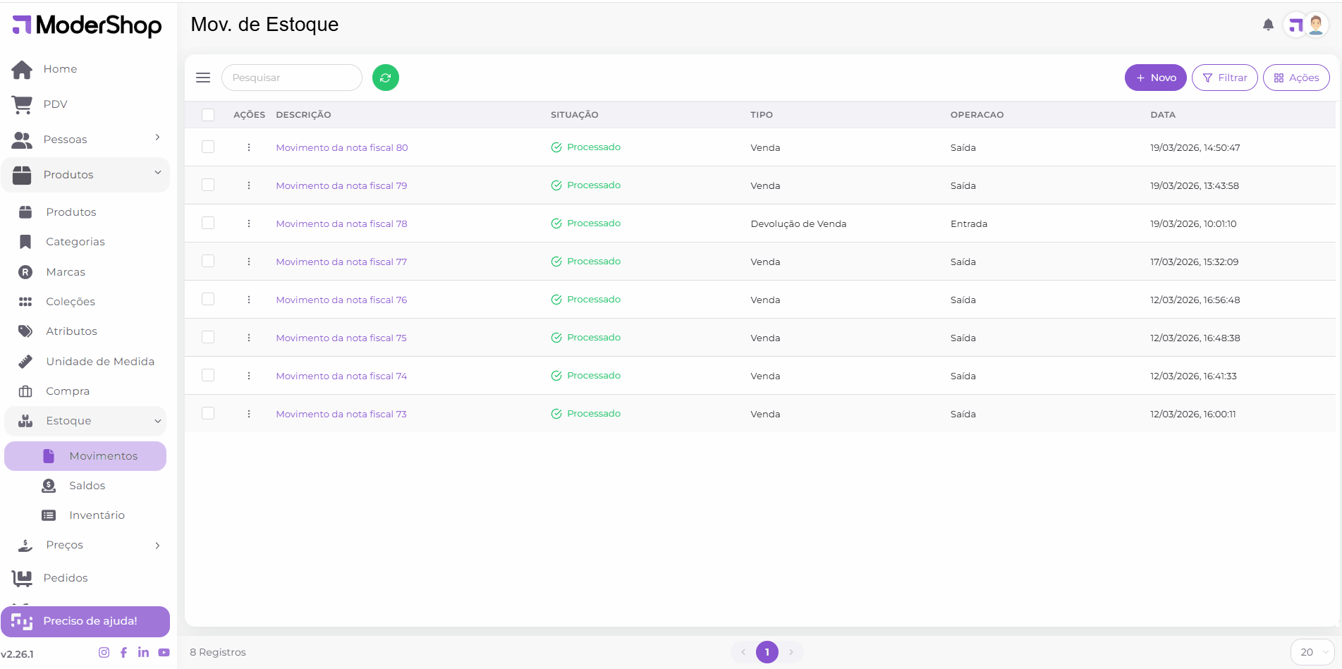
Task: Toggle the select-all header checkbox
Action: point(208,115)
